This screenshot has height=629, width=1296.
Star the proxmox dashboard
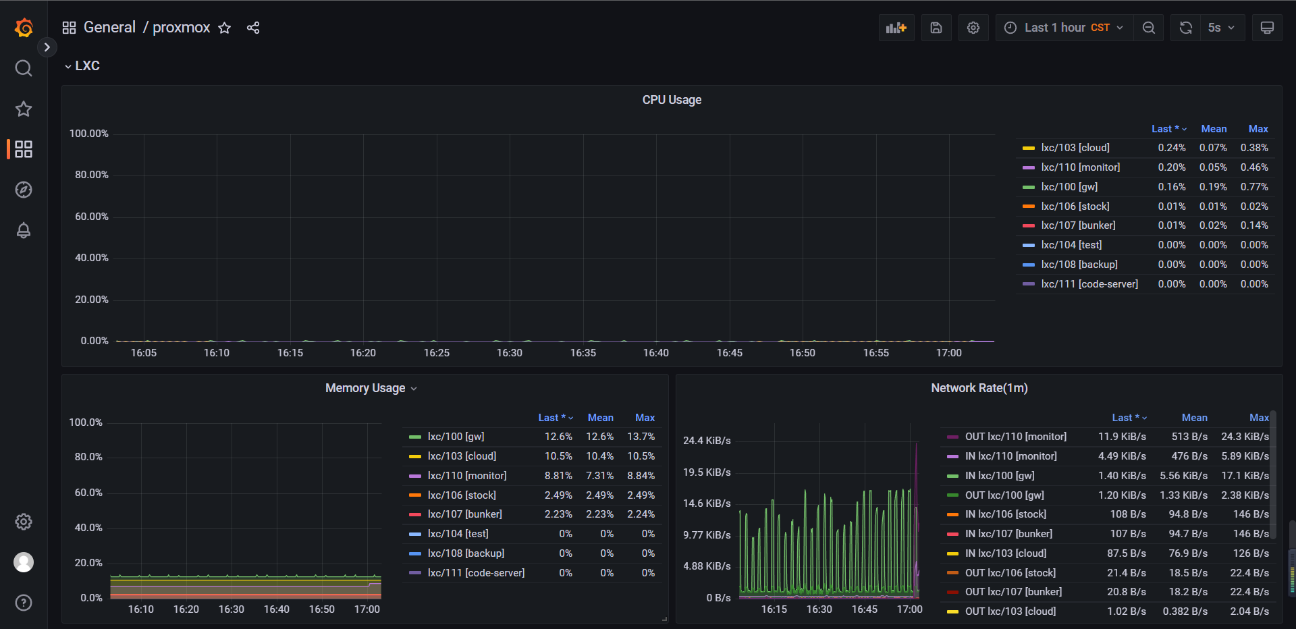click(225, 28)
